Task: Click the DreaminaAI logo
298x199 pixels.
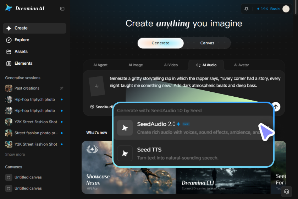Action: (25, 8)
